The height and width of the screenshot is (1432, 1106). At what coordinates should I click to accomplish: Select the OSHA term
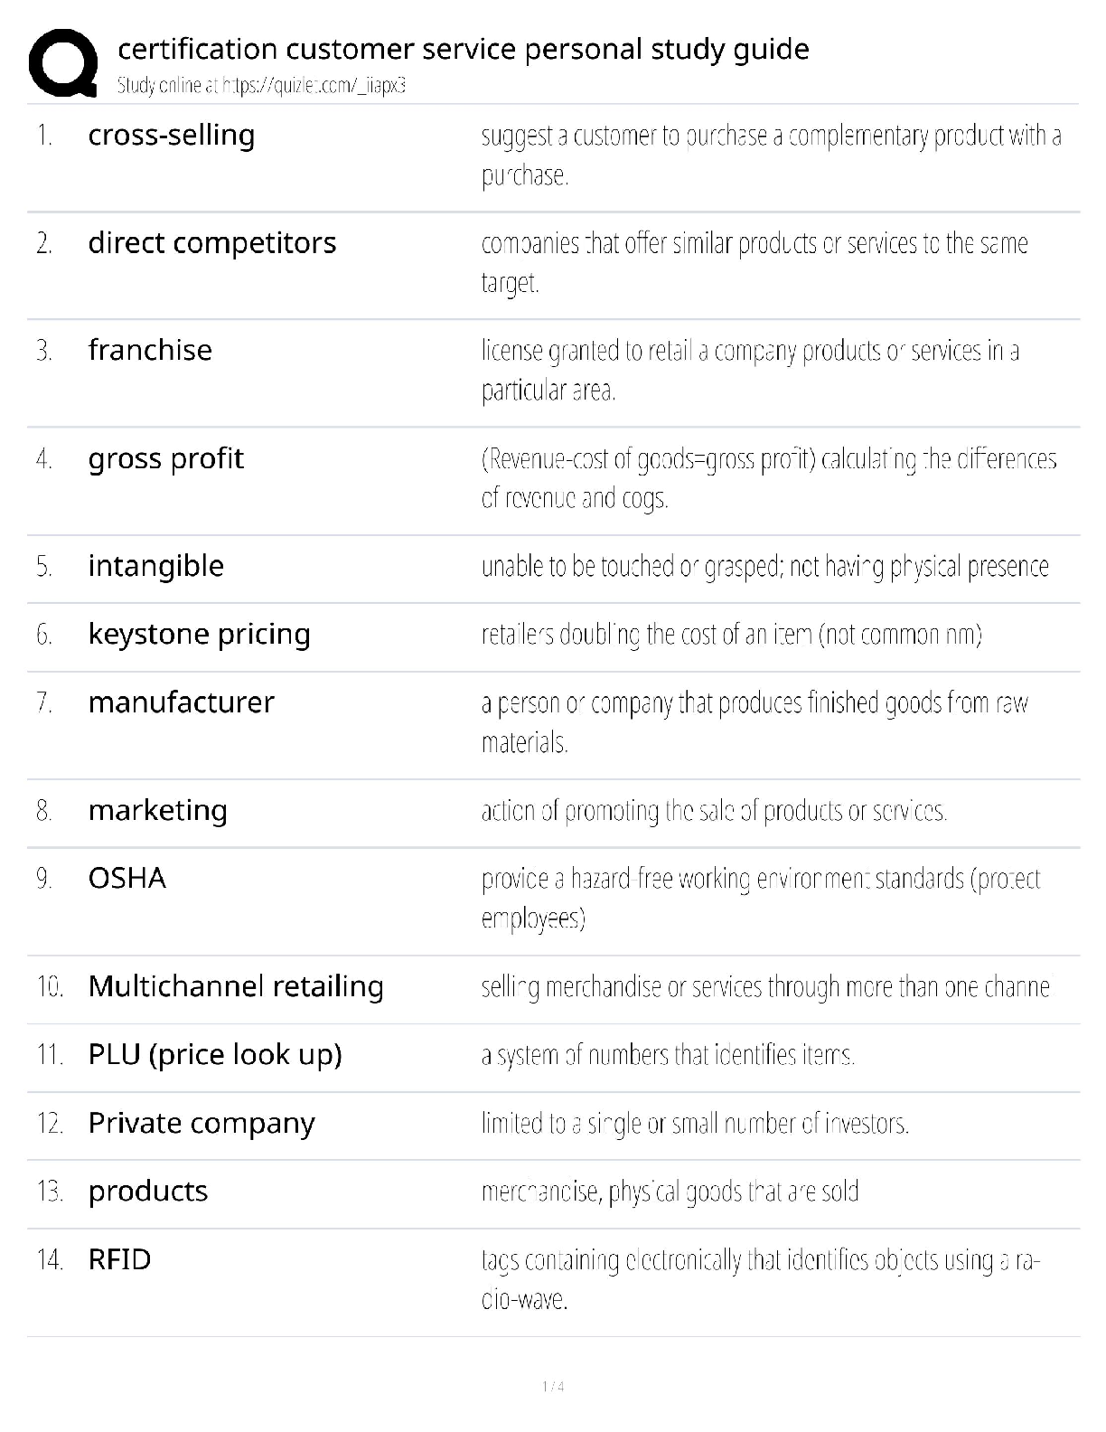click(127, 879)
